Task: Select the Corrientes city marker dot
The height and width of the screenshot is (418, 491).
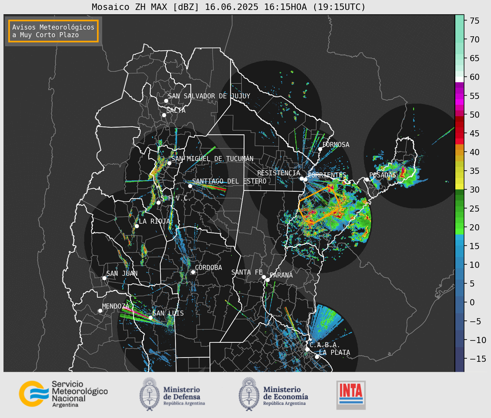Action: 305,179
